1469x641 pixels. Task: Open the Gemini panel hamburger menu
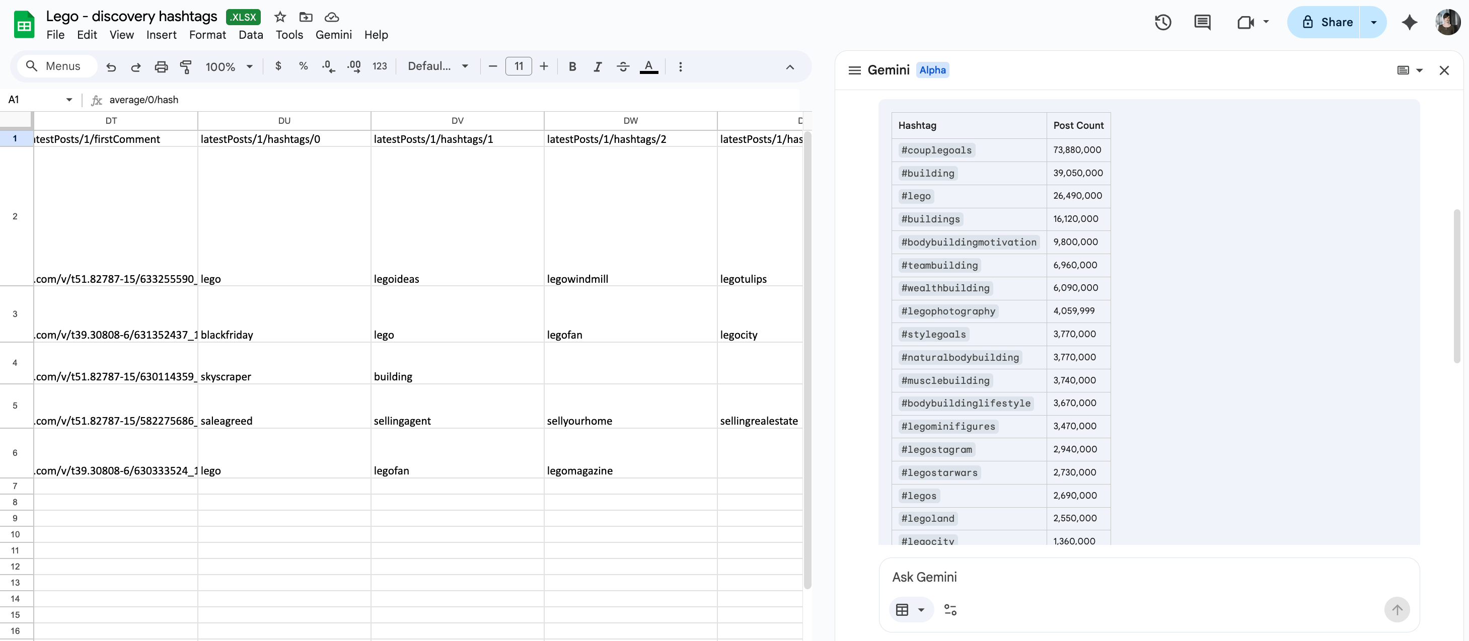(854, 70)
